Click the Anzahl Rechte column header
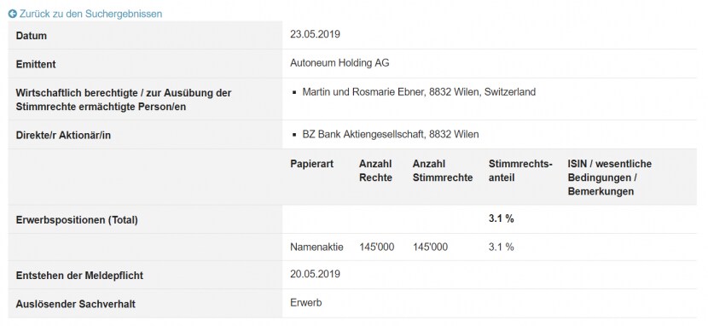 pyautogui.click(x=375, y=171)
